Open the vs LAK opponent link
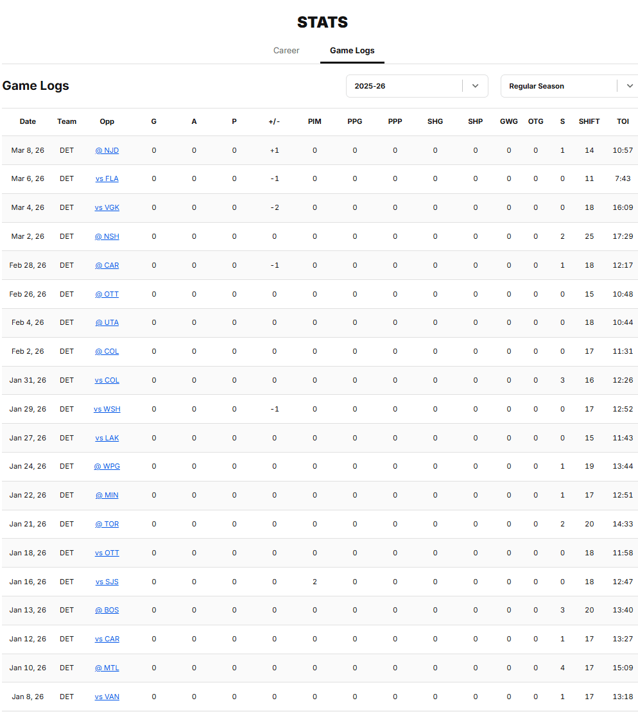Image resolution: width=638 pixels, height=712 pixels. tap(107, 438)
